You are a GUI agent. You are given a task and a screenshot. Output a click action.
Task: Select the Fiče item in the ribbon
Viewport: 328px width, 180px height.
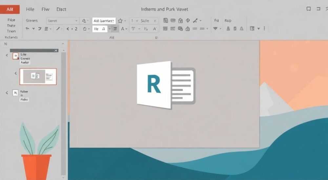pos(11,20)
